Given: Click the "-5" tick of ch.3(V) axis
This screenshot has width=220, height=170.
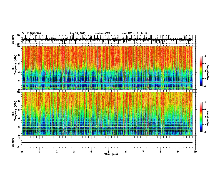Looking at the screenshot, I should (19, 147).
